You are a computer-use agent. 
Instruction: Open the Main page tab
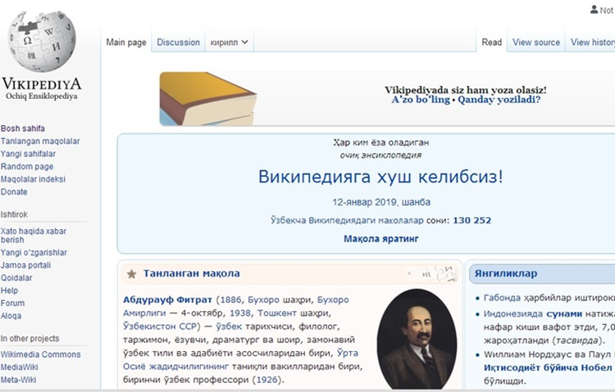pyautogui.click(x=126, y=43)
